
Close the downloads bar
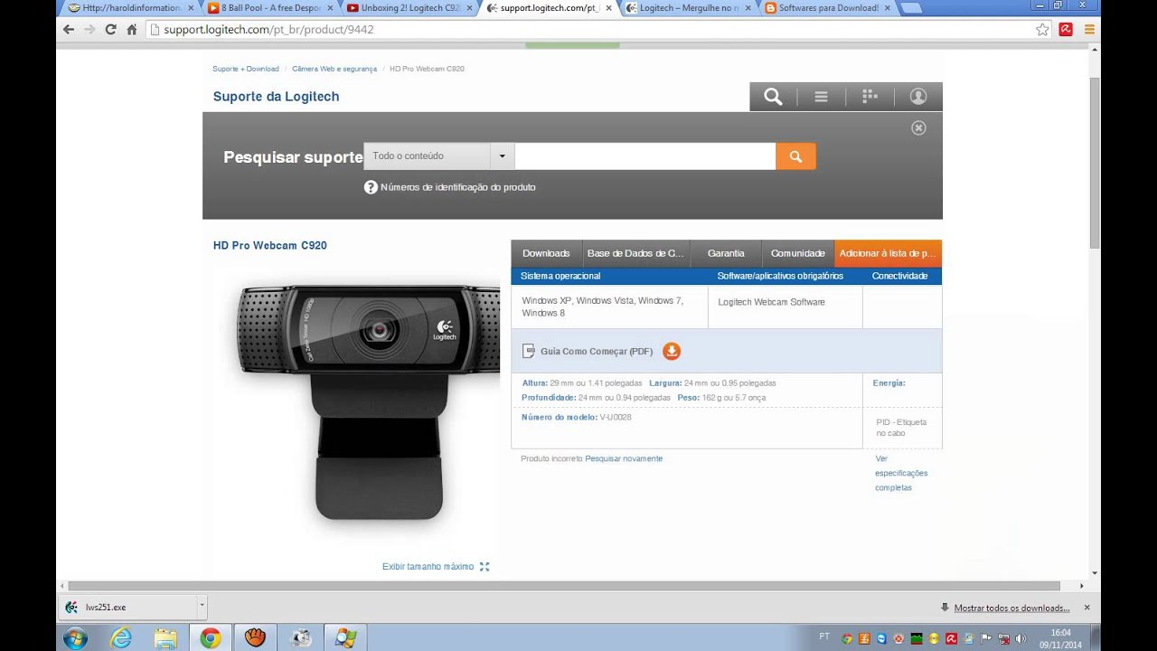coord(1086,608)
